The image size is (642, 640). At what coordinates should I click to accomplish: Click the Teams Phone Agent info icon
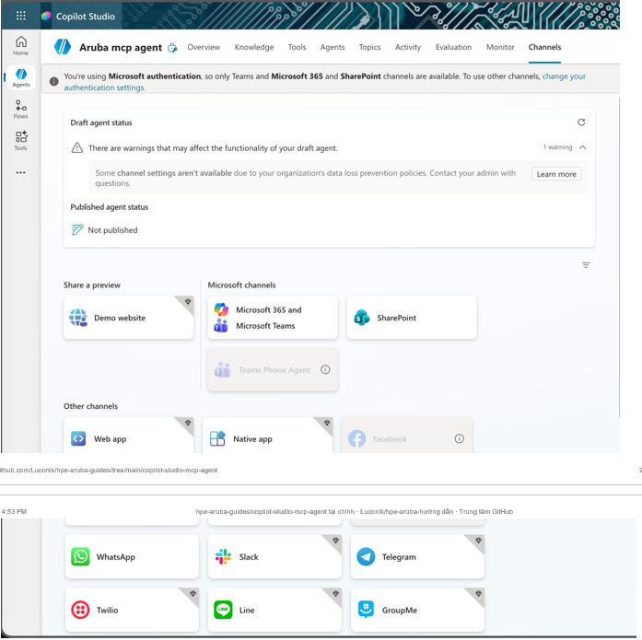pyautogui.click(x=325, y=369)
